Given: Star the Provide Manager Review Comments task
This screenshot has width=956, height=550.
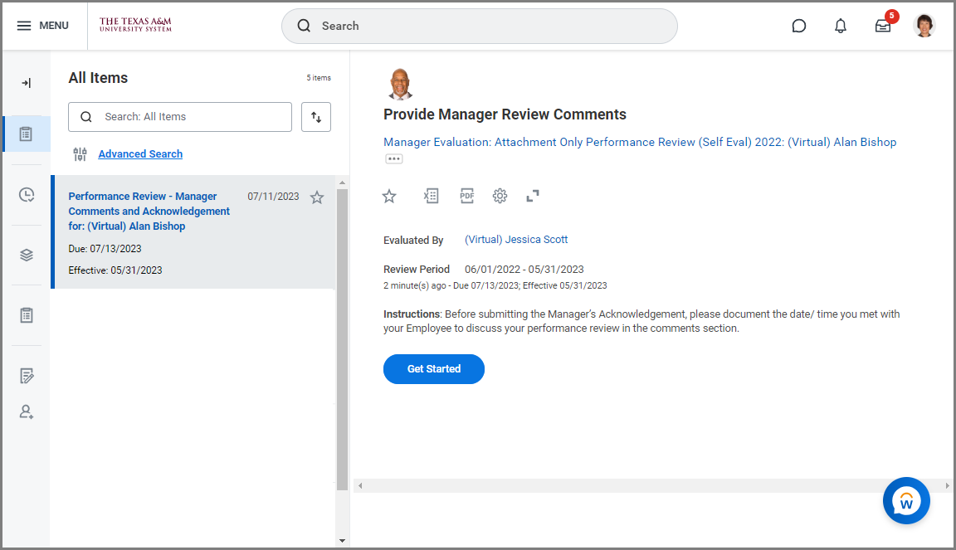Looking at the screenshot, I should (389, 196).
